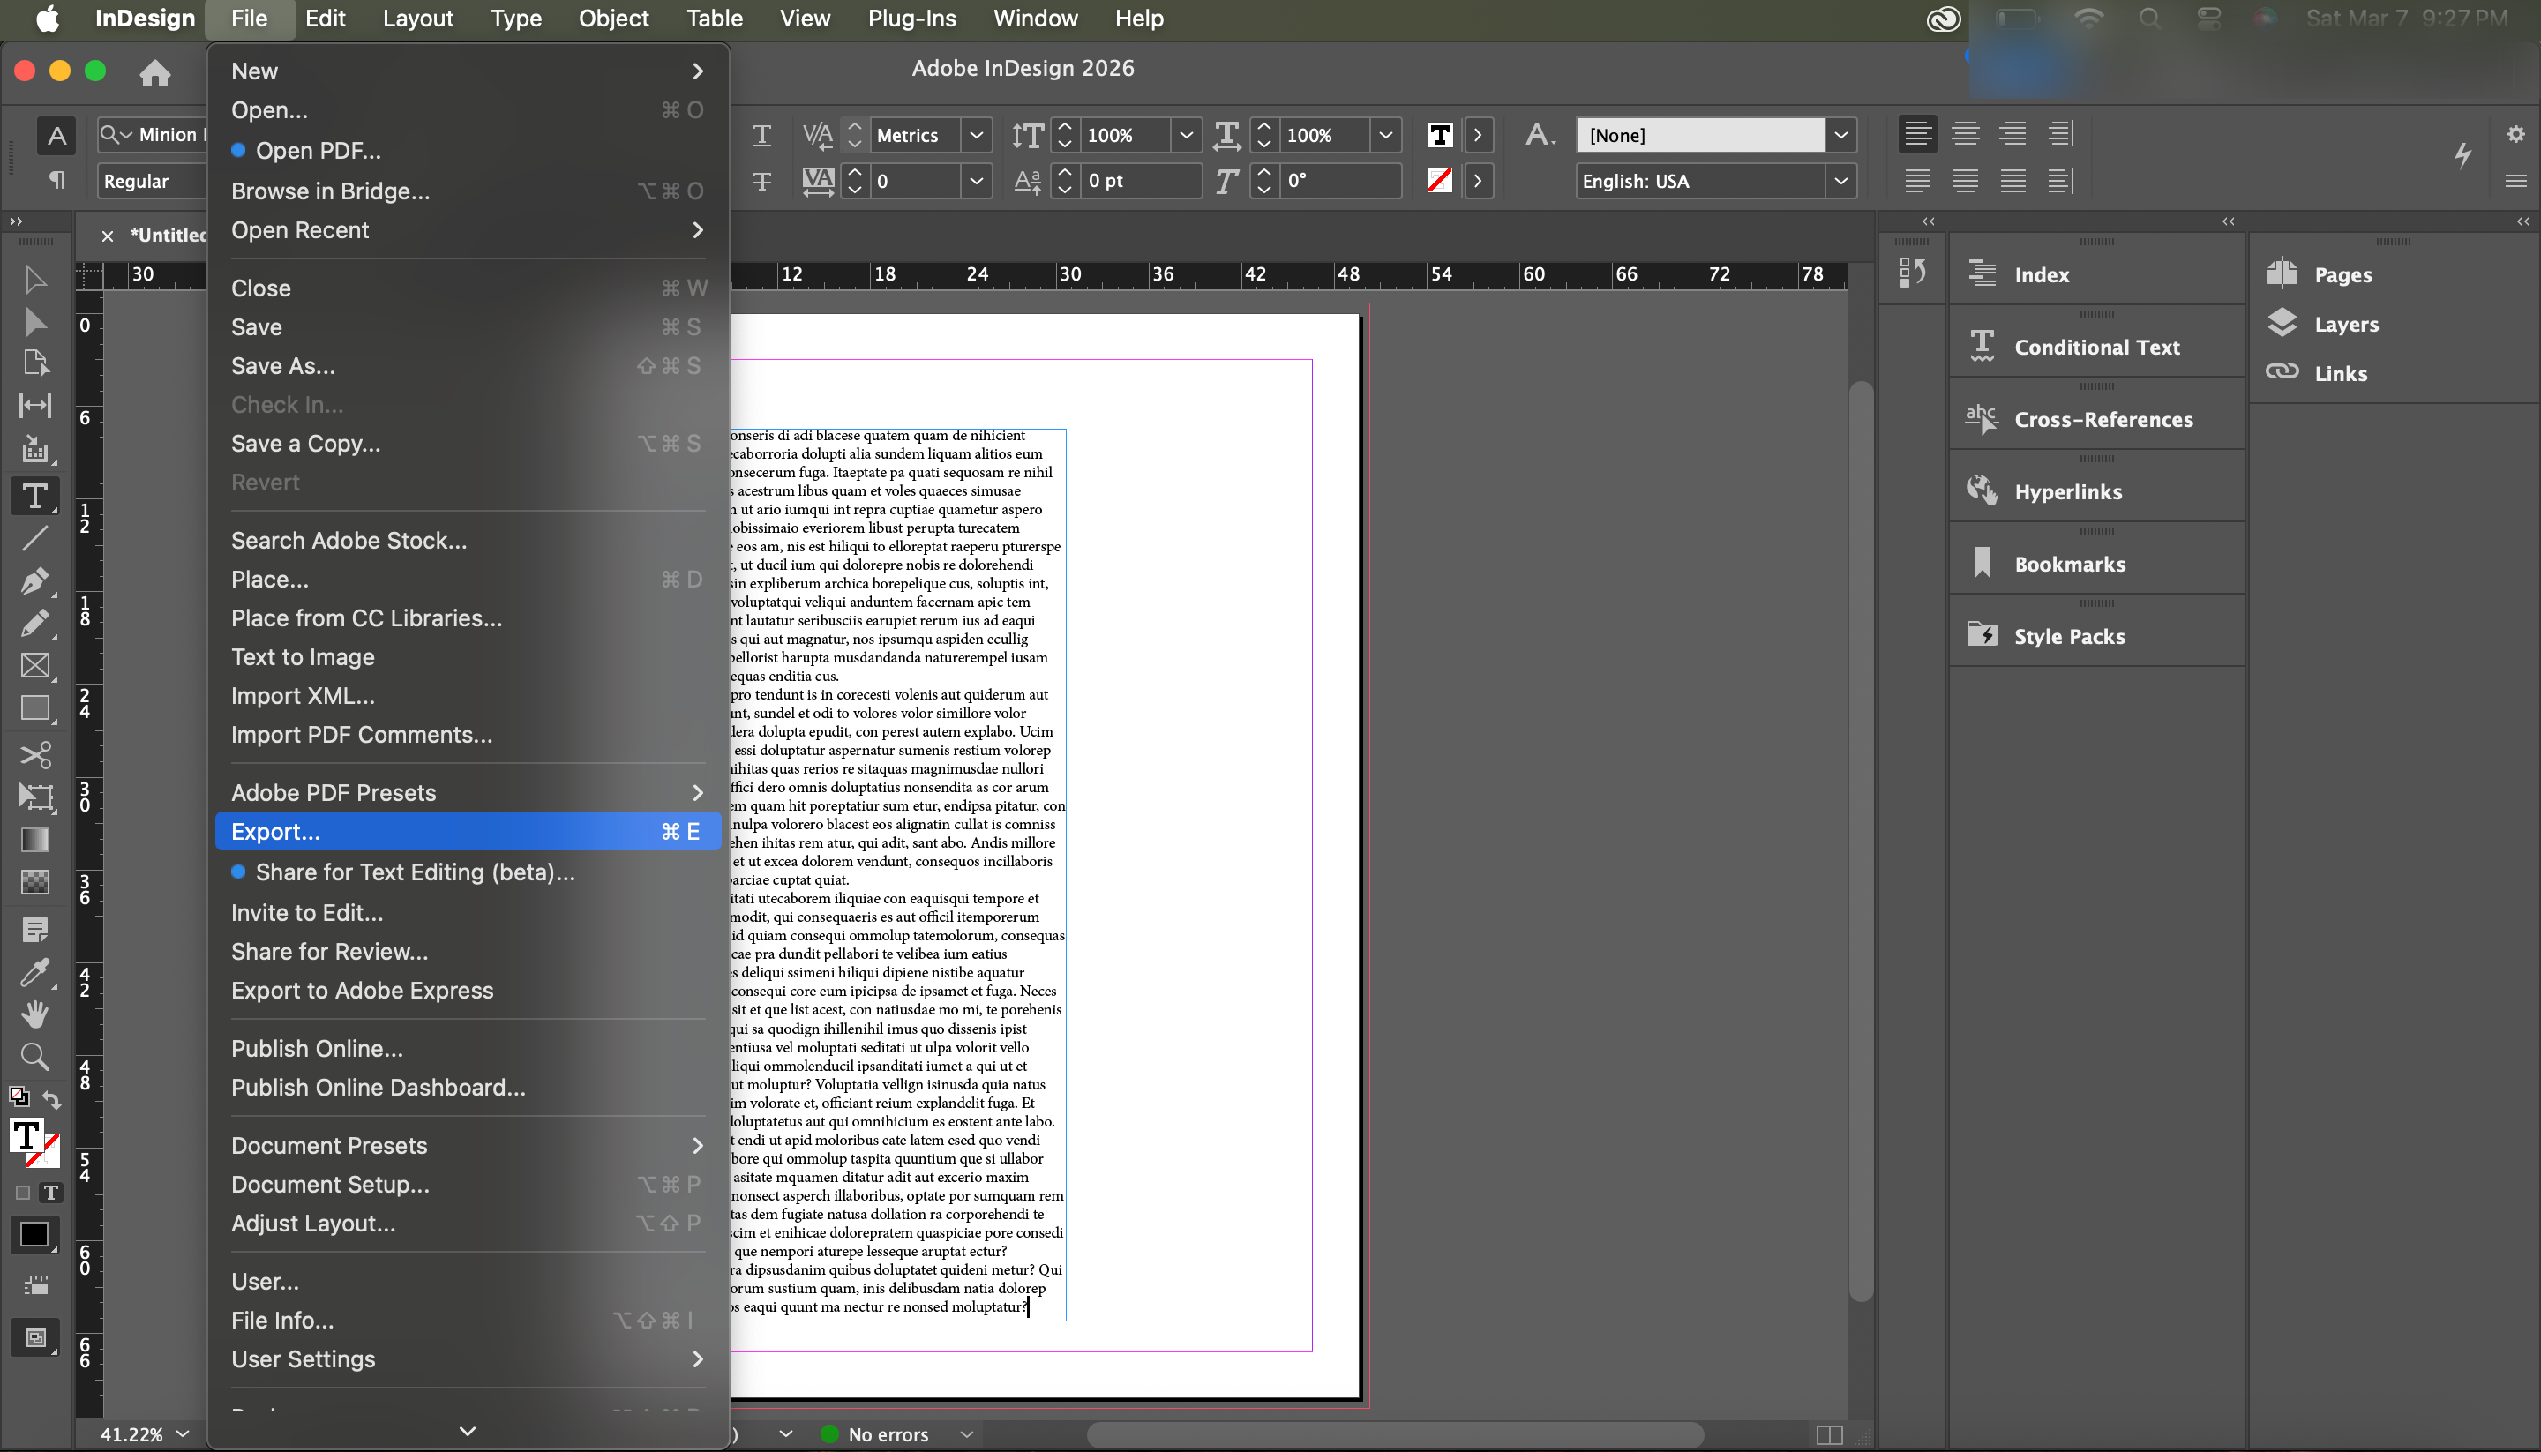This screenshot has height=1452, width=2541.
Task: Enable justify all lines alignment
Action: [2013, 181]
